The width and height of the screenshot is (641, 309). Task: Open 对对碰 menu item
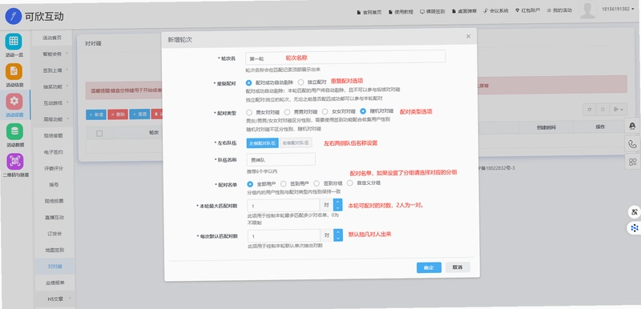tap(54, 266)
